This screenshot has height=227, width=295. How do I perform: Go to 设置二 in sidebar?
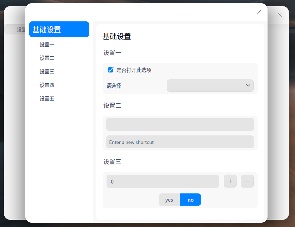47,58
